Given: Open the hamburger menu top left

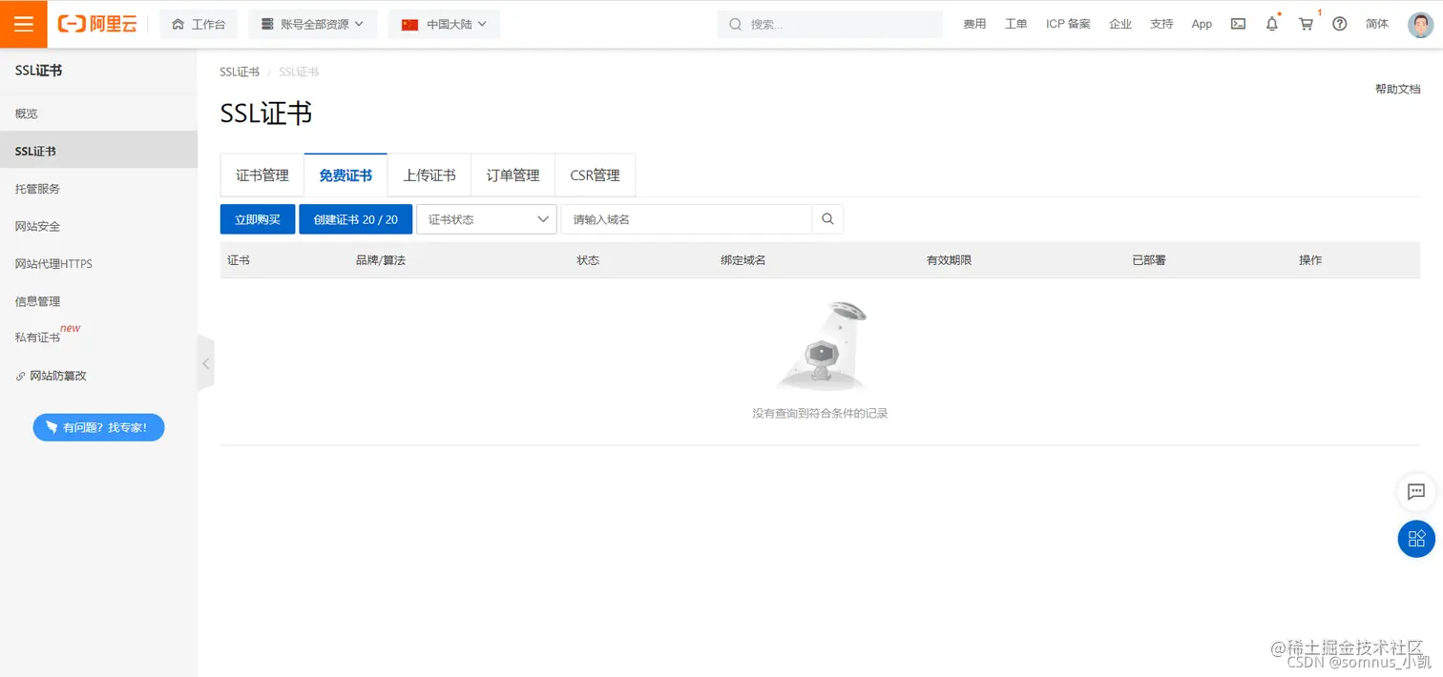Looking at the screenshot, I should tap(24, 24).
